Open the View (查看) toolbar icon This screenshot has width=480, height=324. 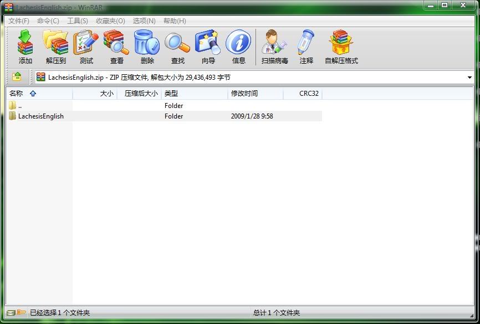coord(116,47)
